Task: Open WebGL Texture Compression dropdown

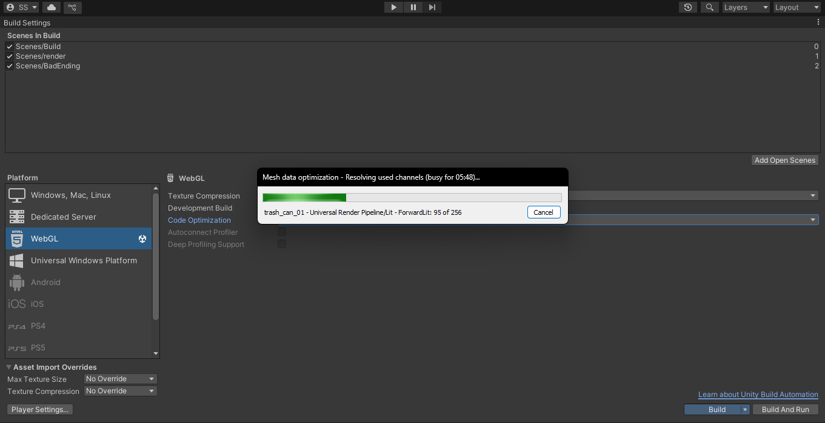Action: pyautogui.click(x=693, y=195)
